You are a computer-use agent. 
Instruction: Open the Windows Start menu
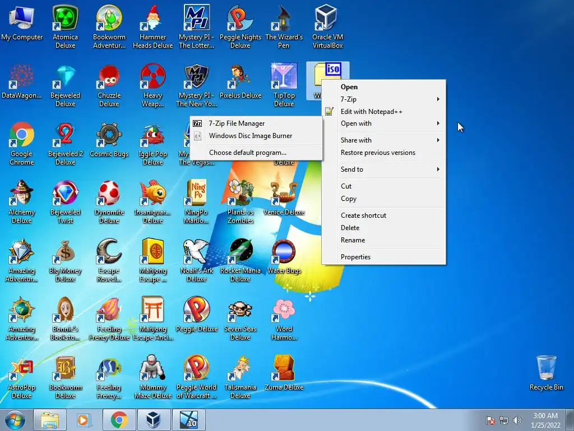15,420
